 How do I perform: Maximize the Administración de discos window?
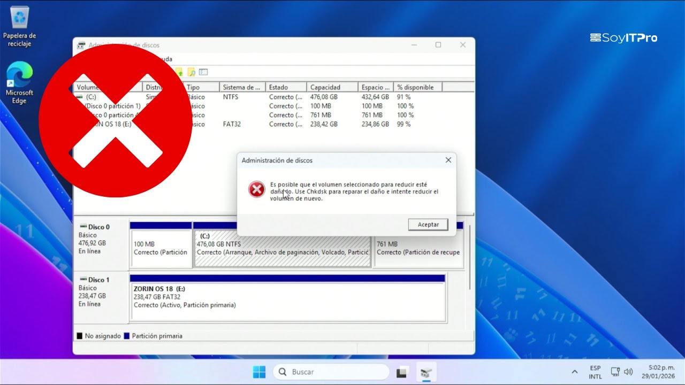[x=438, y=45]
